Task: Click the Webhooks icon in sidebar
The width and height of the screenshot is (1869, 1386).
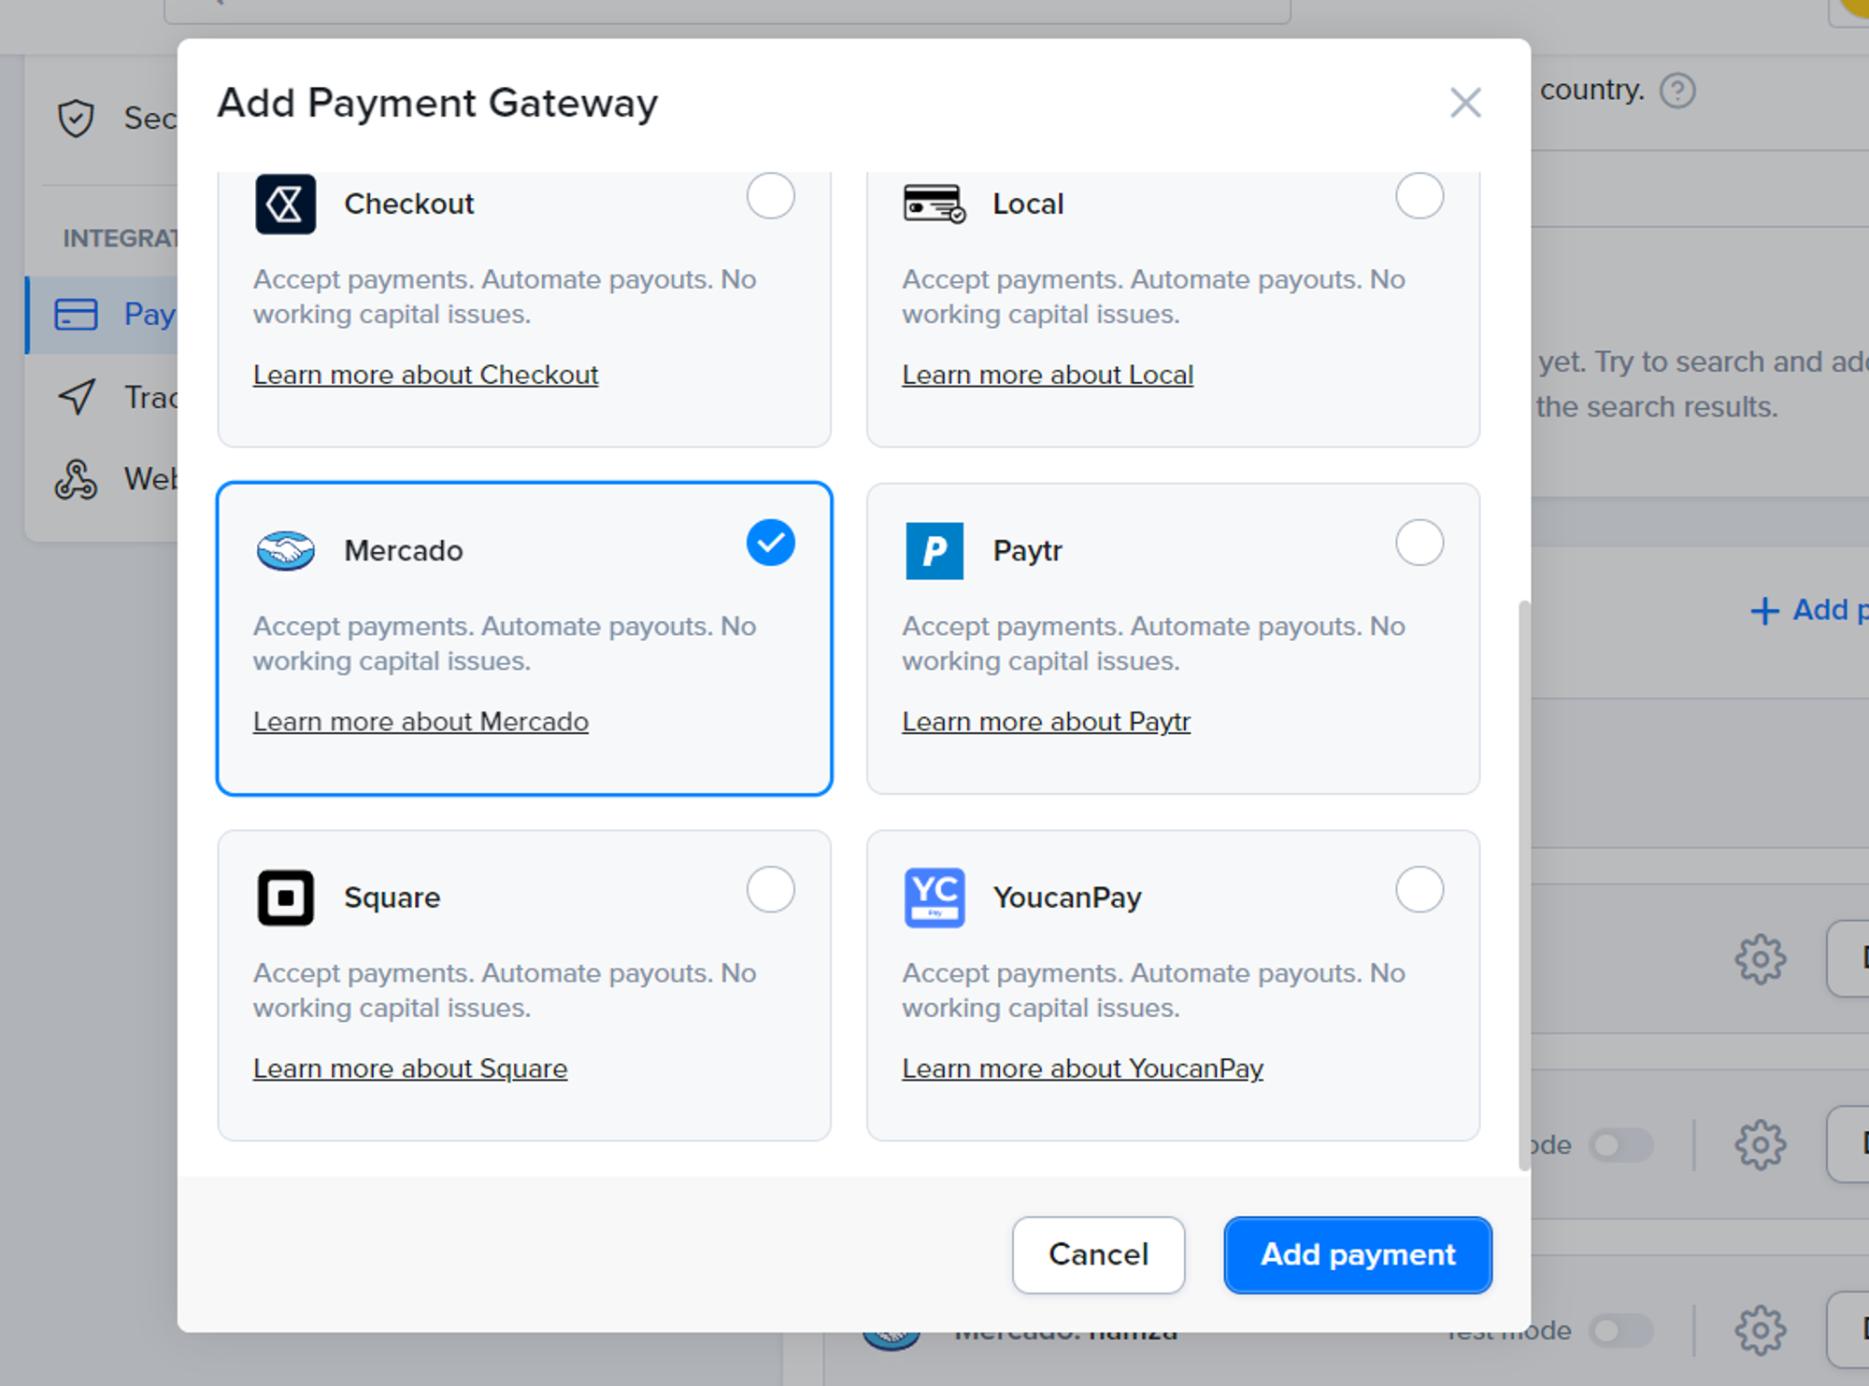Action: tap(76, 479)
